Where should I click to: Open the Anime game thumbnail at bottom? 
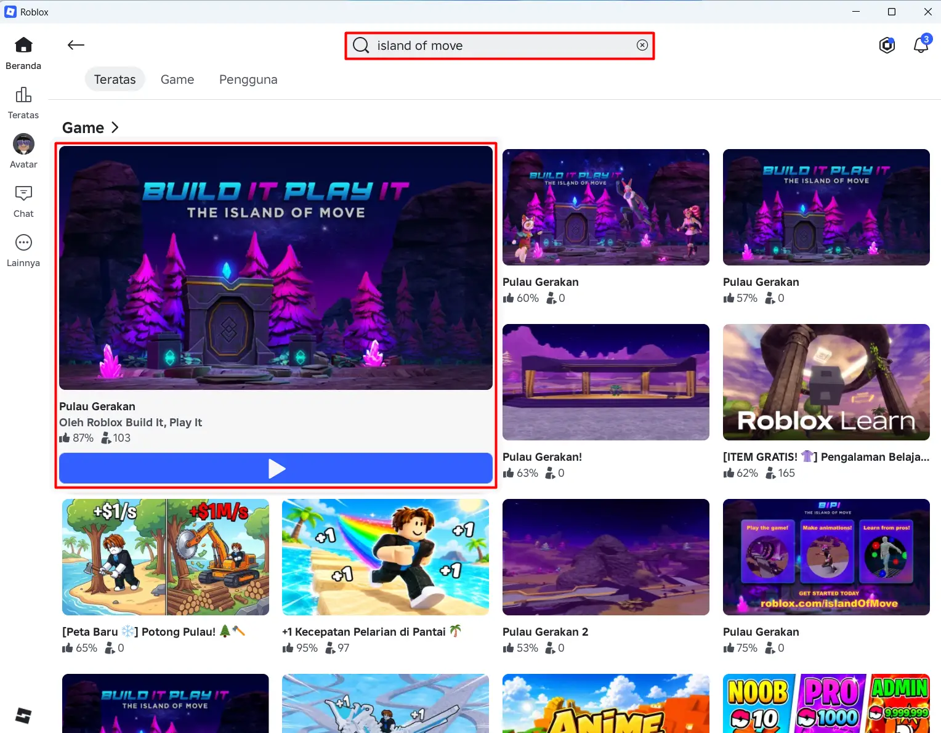coord(606,703)
